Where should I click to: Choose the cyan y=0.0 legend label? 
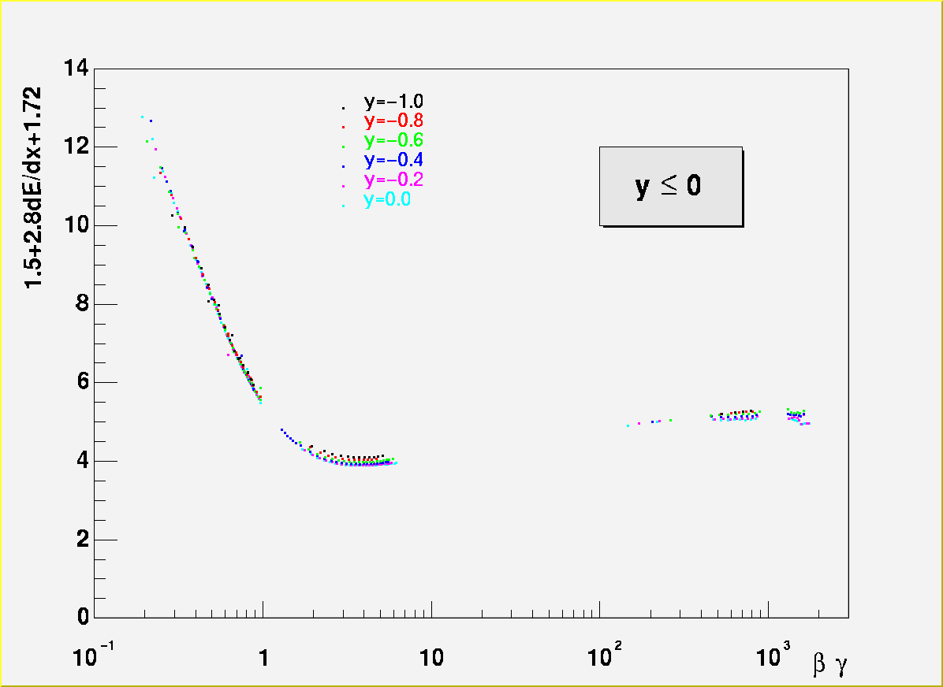pyautogui.click(x=386, y=200)
